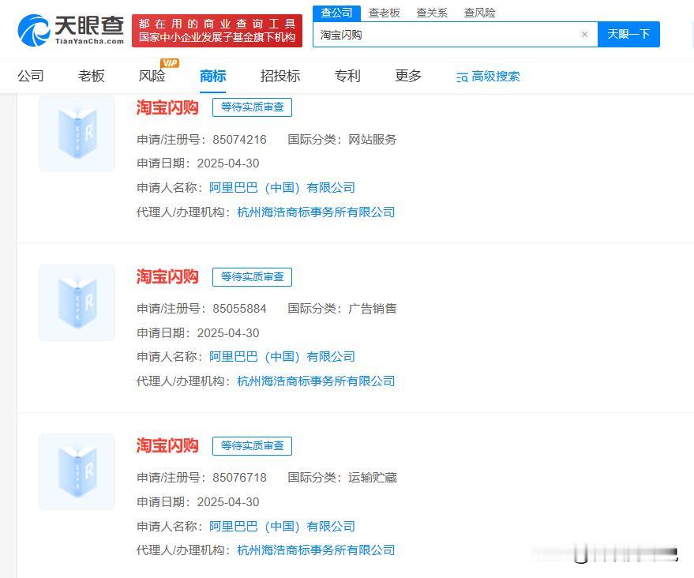The image size is (694, 578).
Task: Click the 广告销售 classification text
Action: (x=372, y=309)
